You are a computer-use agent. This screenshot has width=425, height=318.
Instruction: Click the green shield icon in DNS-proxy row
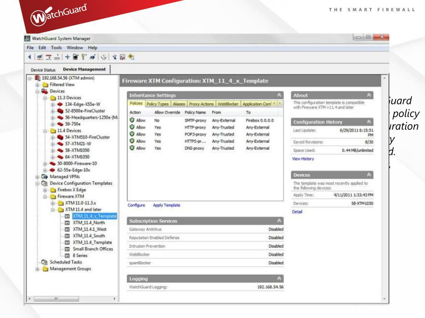click(132, 148)
